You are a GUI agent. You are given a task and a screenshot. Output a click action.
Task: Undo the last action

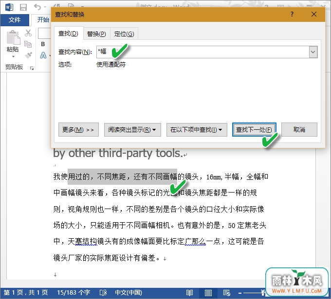[37, 7]
